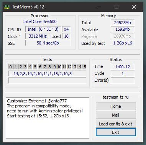Viewport: 146px width, 145px height.
Task: Click the SSE speed 50.4 sec/Gb
Action: click(48, 43)
